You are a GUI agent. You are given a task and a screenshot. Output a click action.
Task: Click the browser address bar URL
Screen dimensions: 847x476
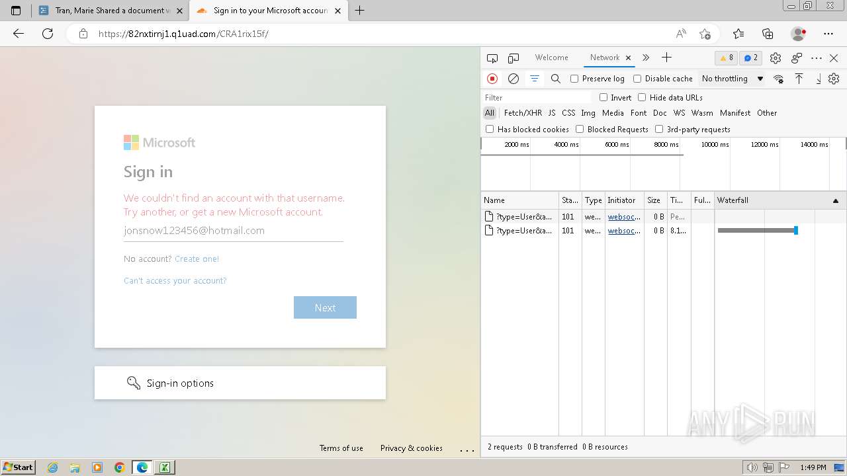tap(183, 34)
